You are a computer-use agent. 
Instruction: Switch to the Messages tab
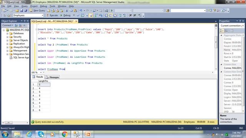(x=52, y=77)
